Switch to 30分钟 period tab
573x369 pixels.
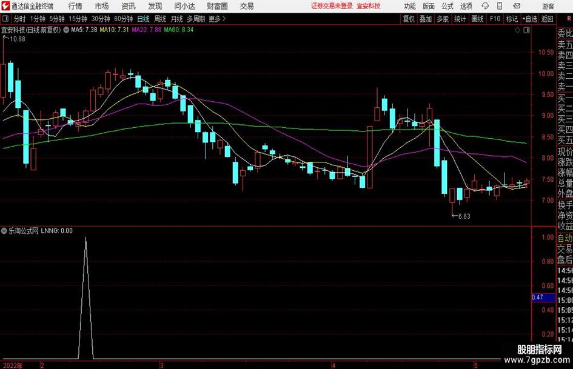click(101, 19)
